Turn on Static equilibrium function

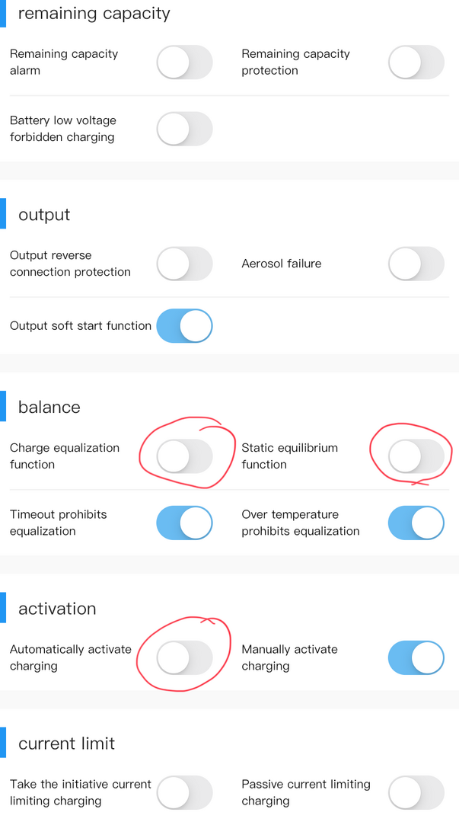click(x=416, y=456)
